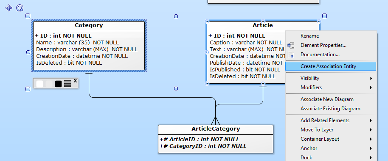Pick the black color swatch
The image size is (388, 161).
coord(58,84)
